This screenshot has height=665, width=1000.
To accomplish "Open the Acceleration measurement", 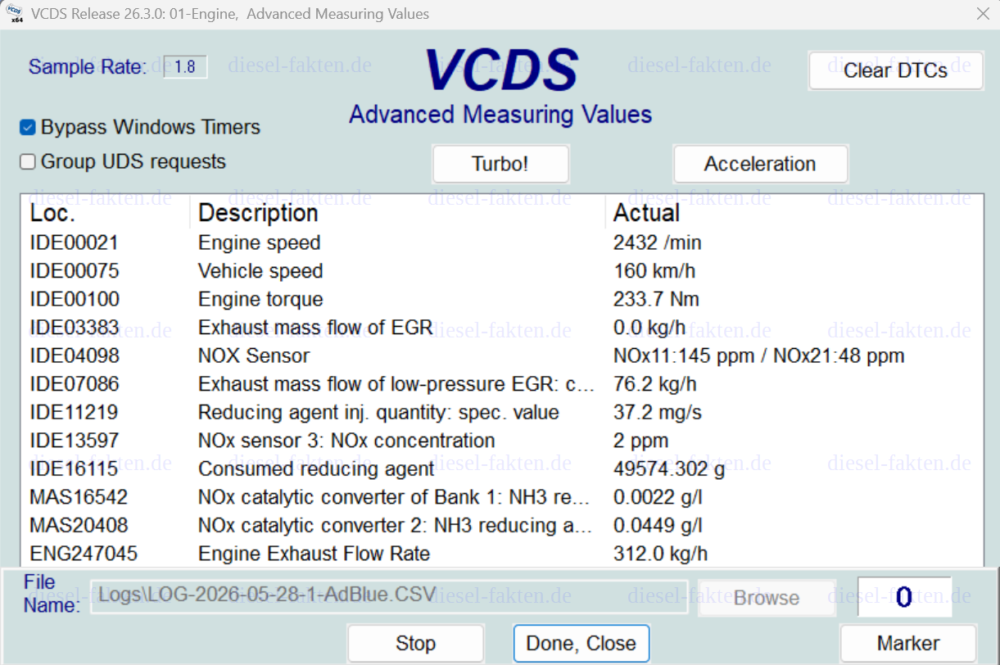I will 760,164.
